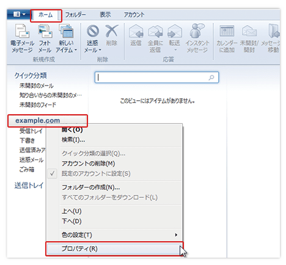Click in the mail search field
286x265 pixels.
pos(156,77)
